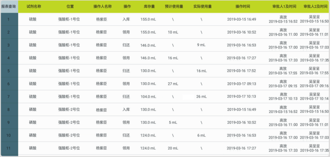Click 146.0 mL stock in row 3
The height and width of the screenshot is (157, 330).
[x=148, y=45]
